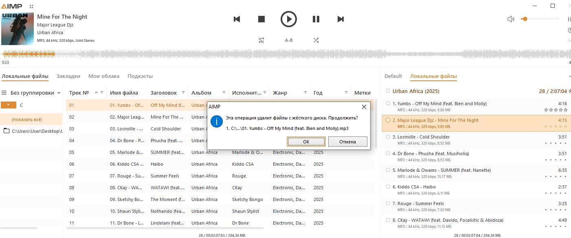Viewport: 571px width, 238px height.
Task: Pause the current track
Action: tap(316, 19)
